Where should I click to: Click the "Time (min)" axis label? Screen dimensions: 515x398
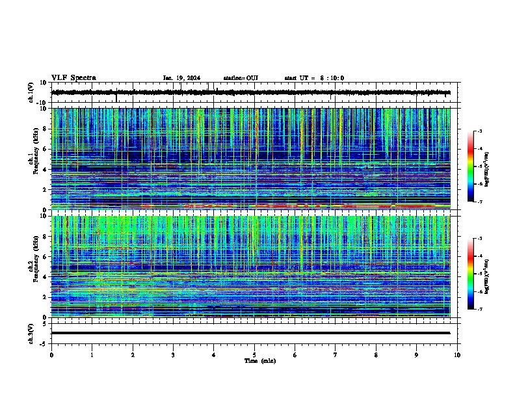[260, 361]
